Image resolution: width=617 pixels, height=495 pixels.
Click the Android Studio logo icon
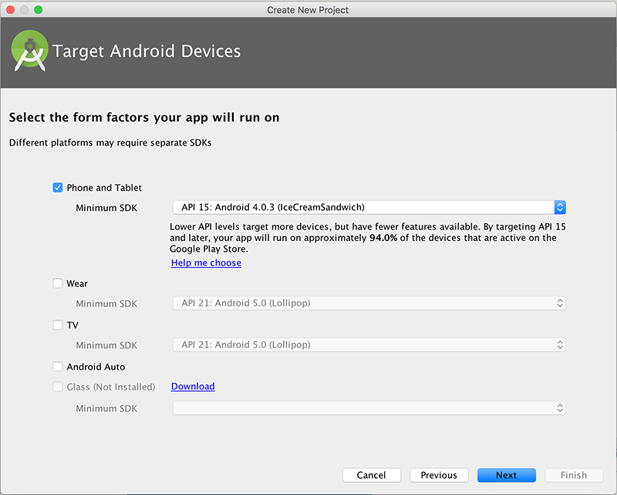click(31, 52)
